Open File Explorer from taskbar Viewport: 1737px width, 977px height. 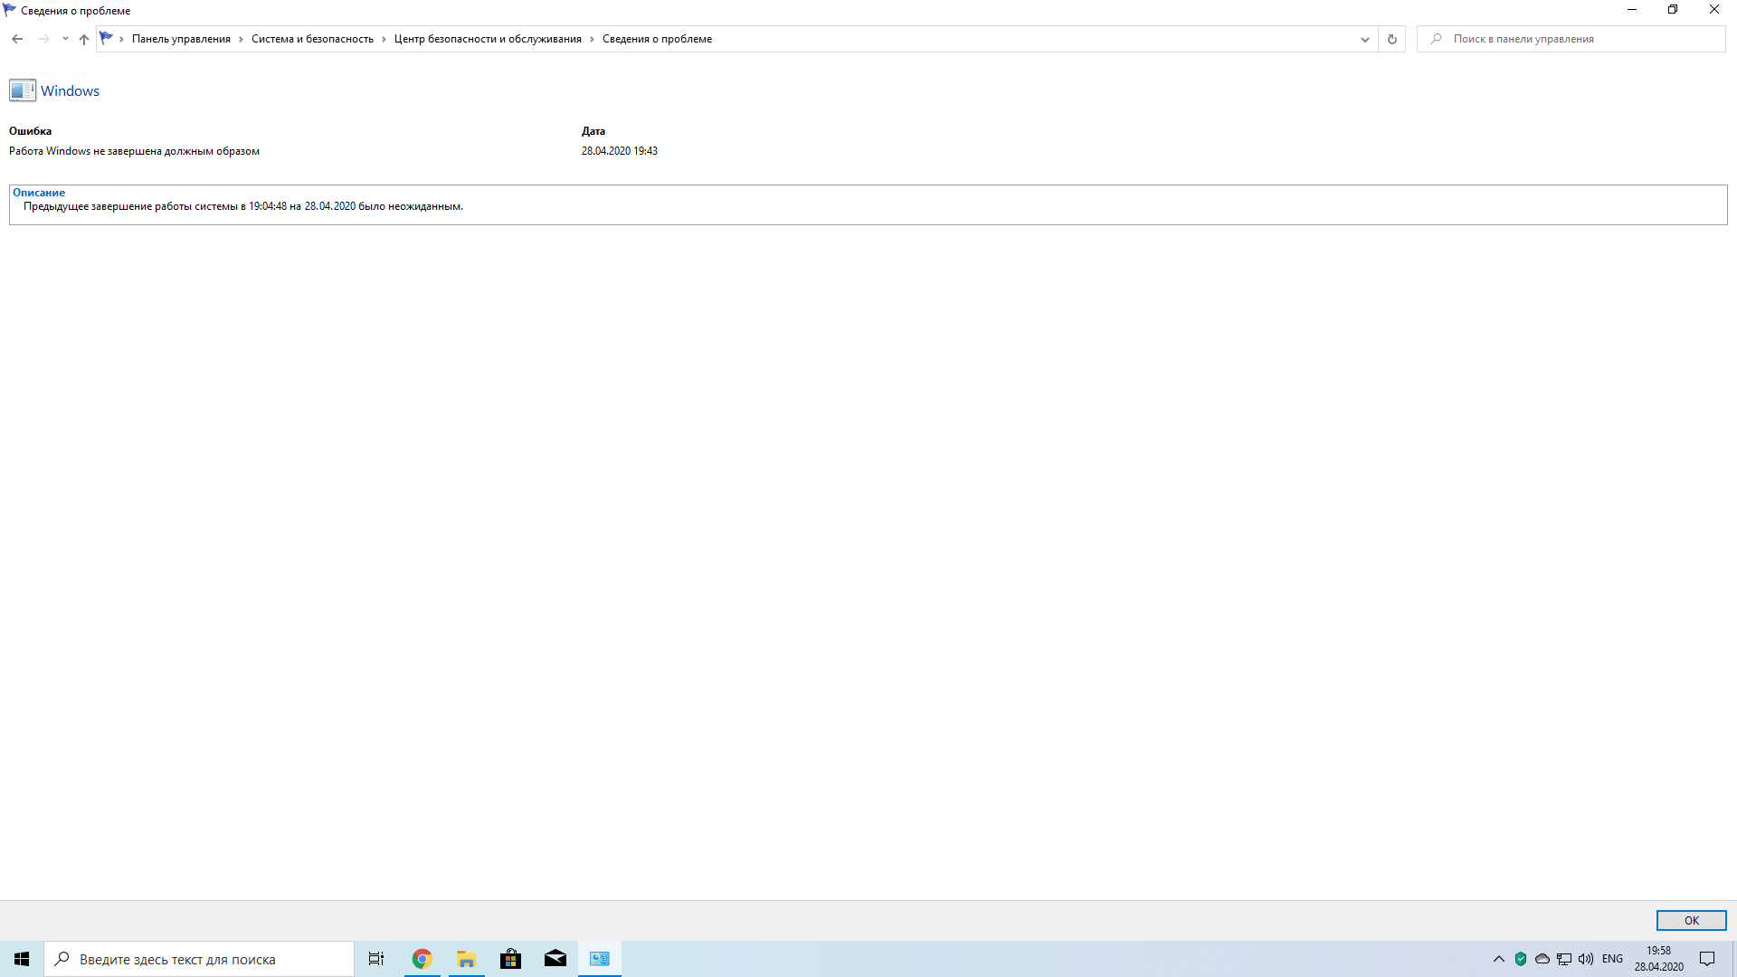[x=466, y=959]
